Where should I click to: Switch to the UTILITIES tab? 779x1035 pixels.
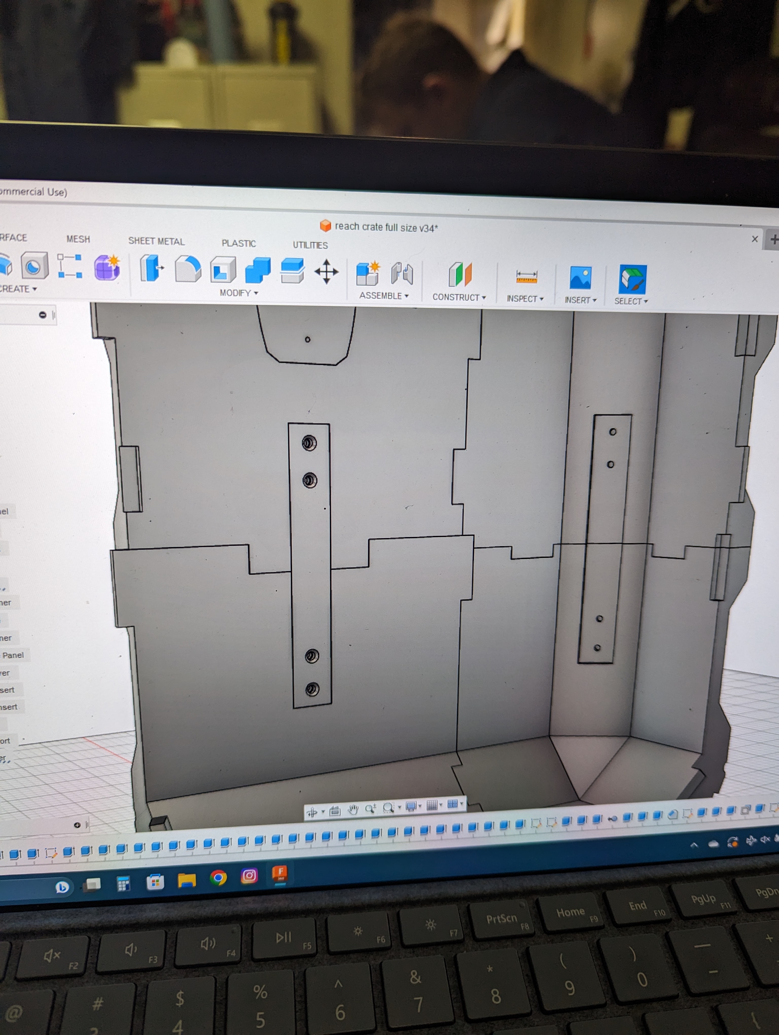pyautogui.click(x=310, y=245)
